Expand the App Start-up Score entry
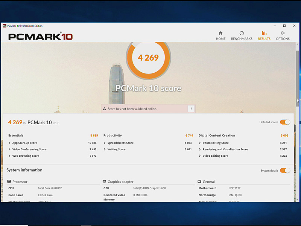 click(x=9, y=143)
